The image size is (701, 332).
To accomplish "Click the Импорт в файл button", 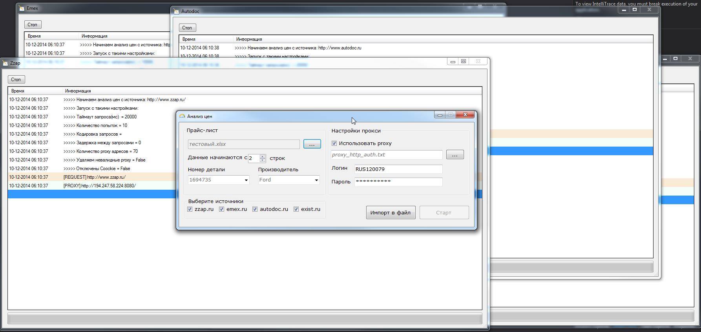I will pos(391,212).
